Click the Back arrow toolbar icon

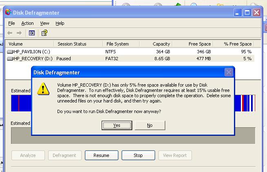pyautogui.click(x=10, y=33)
